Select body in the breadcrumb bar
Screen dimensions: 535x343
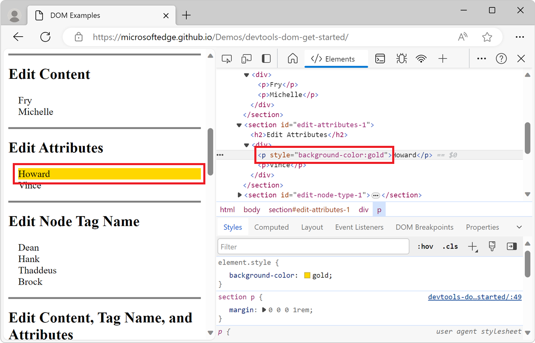point(251,209)
